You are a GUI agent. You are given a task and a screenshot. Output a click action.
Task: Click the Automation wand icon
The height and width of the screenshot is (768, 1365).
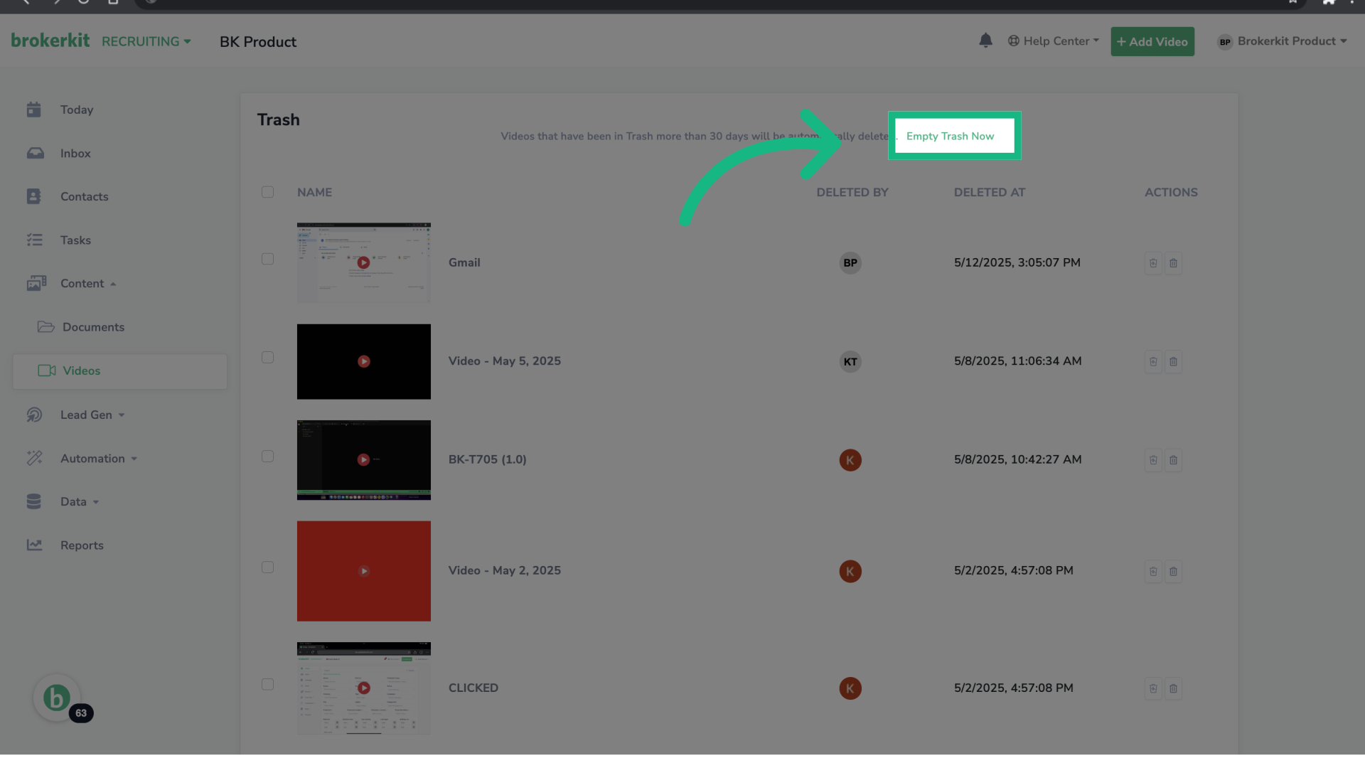(34, 459)
